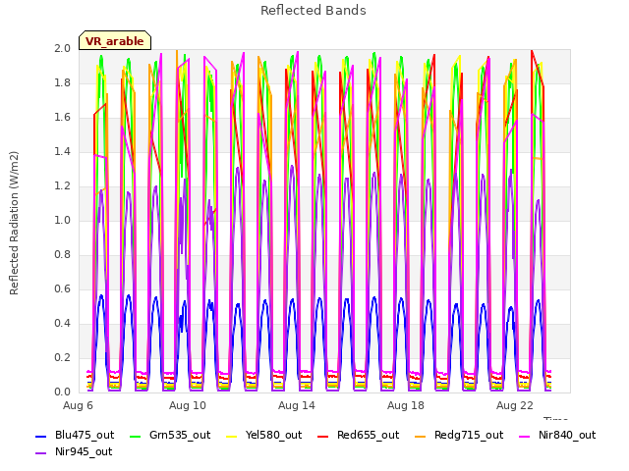Click the Aug 14 x-axis tick label
Image resolution: width=629 pixels, height=471 pixels.
[297, 405]
